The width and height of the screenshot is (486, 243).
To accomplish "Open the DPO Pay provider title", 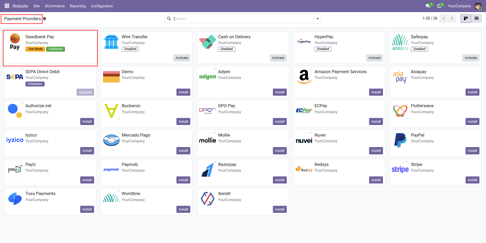I will point(226,106).
